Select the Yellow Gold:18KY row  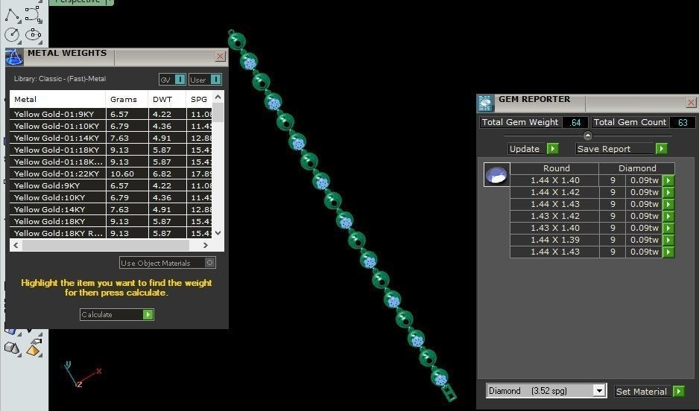coord(110,221)
